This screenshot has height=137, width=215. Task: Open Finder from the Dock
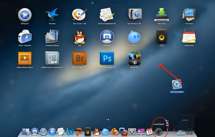click(26, 132)
